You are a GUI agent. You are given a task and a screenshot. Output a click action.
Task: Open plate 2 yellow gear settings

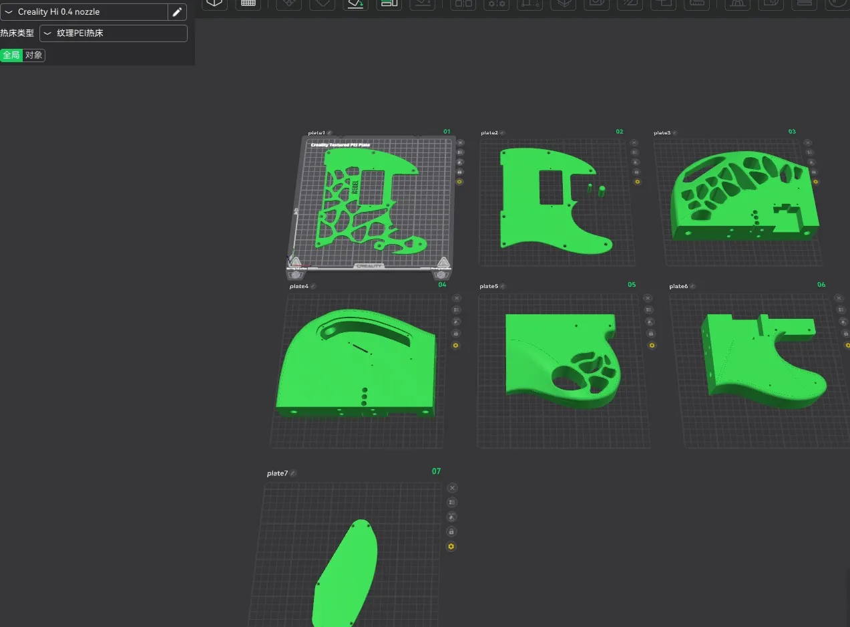(x=636, y=181)
